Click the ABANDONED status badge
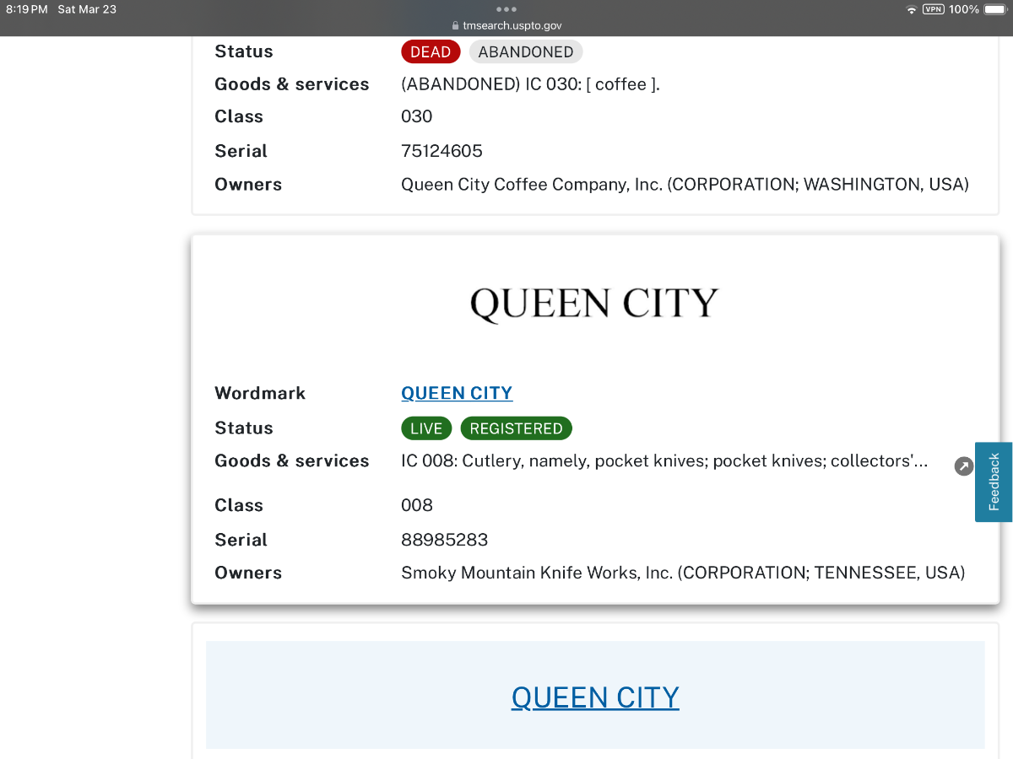Viewport: 1013px width, 759px height. 525,51
